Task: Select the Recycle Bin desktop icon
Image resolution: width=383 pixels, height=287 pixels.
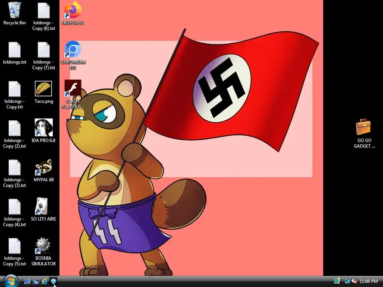Action: [15, 10]
